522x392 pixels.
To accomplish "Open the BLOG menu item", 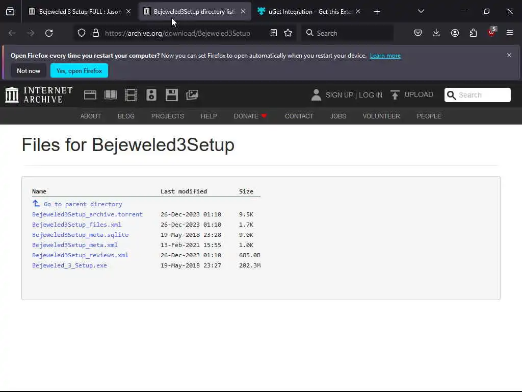I will [126, 116].
